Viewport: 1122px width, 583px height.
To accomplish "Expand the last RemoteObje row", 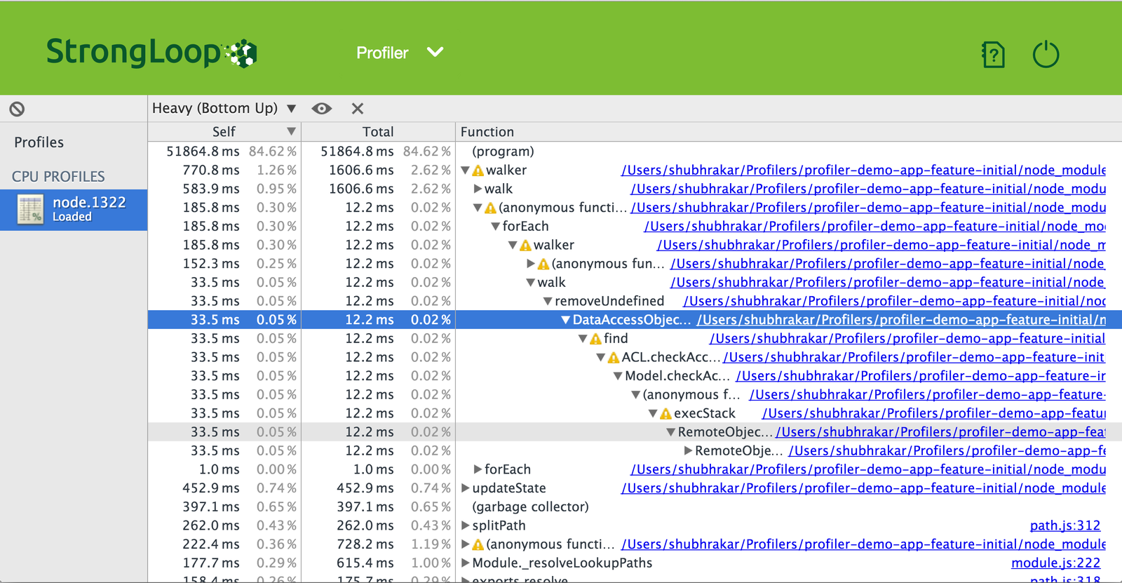I will coord(688,450).
